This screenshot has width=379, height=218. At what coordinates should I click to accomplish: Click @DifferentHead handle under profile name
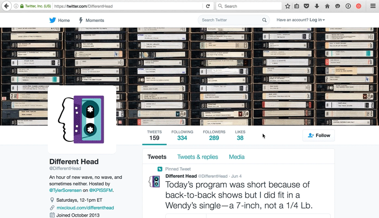tap(65, 168)
